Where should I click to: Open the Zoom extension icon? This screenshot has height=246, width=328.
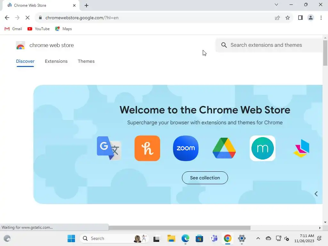[186, 148]
